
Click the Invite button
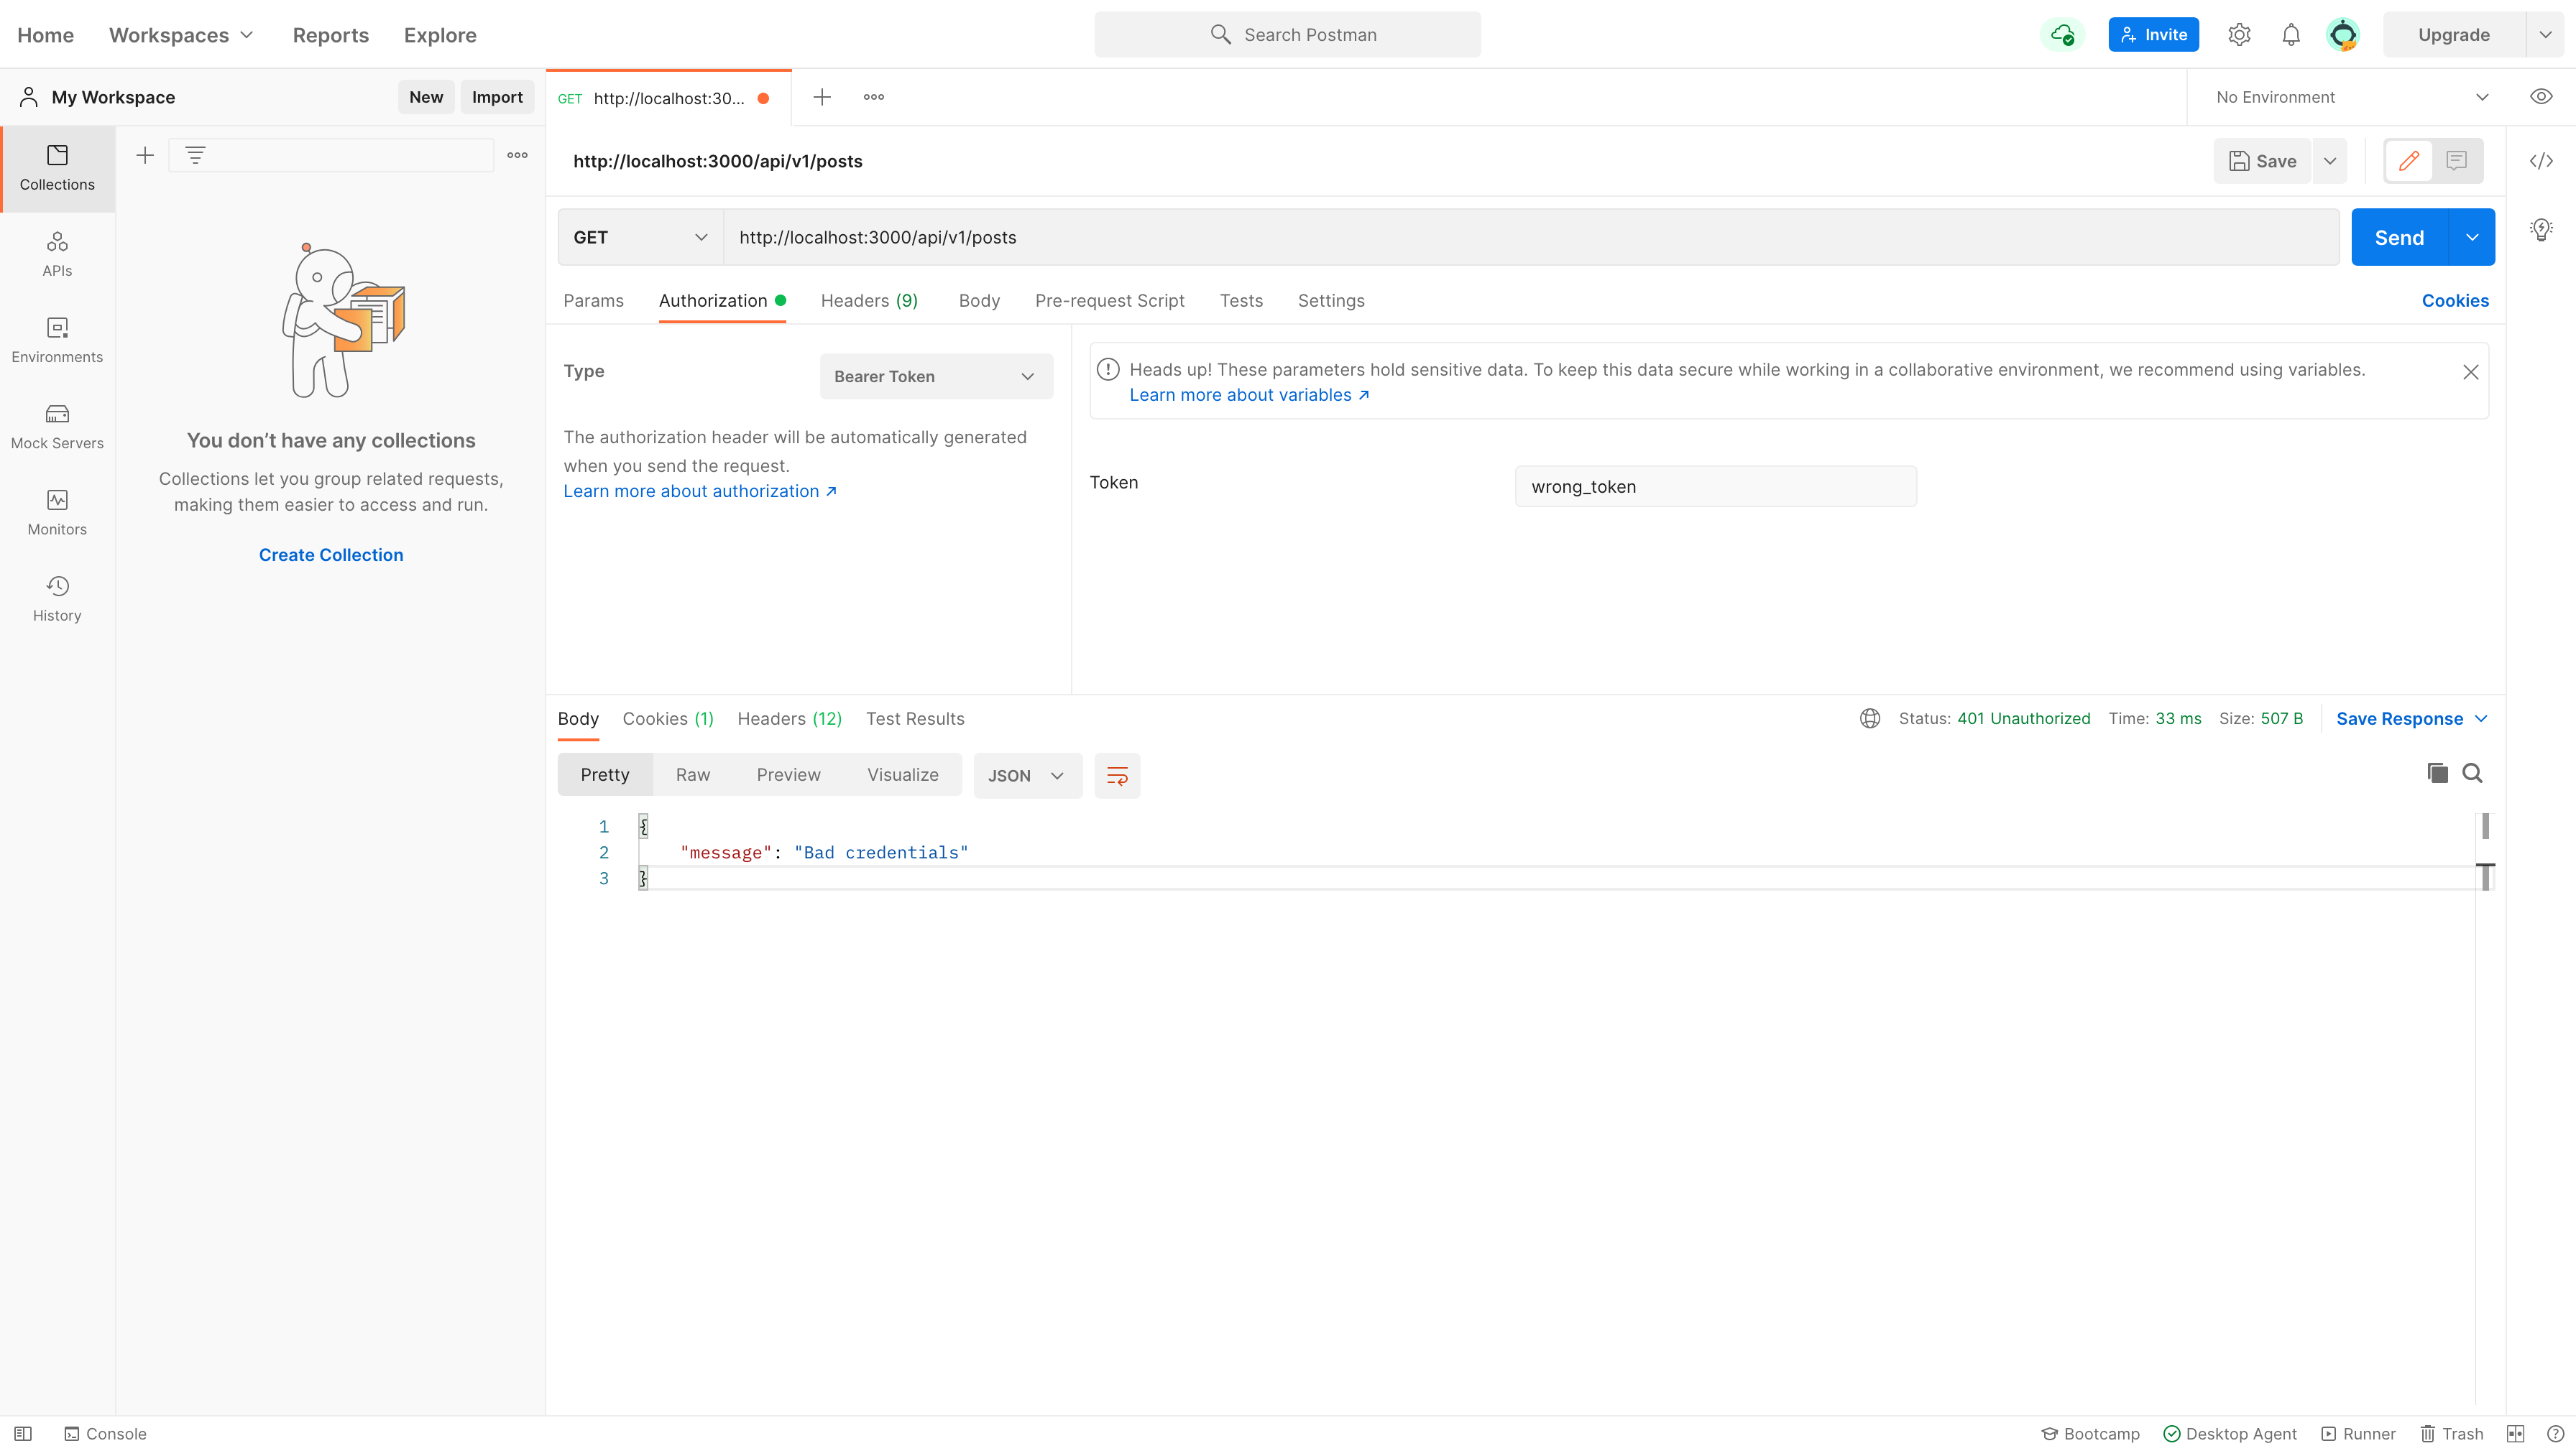click(x=2153, y=35)
